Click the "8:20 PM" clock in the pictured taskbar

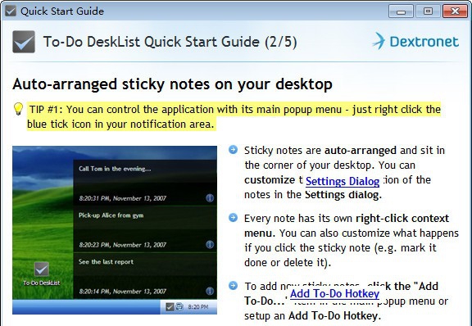[197, 307]
